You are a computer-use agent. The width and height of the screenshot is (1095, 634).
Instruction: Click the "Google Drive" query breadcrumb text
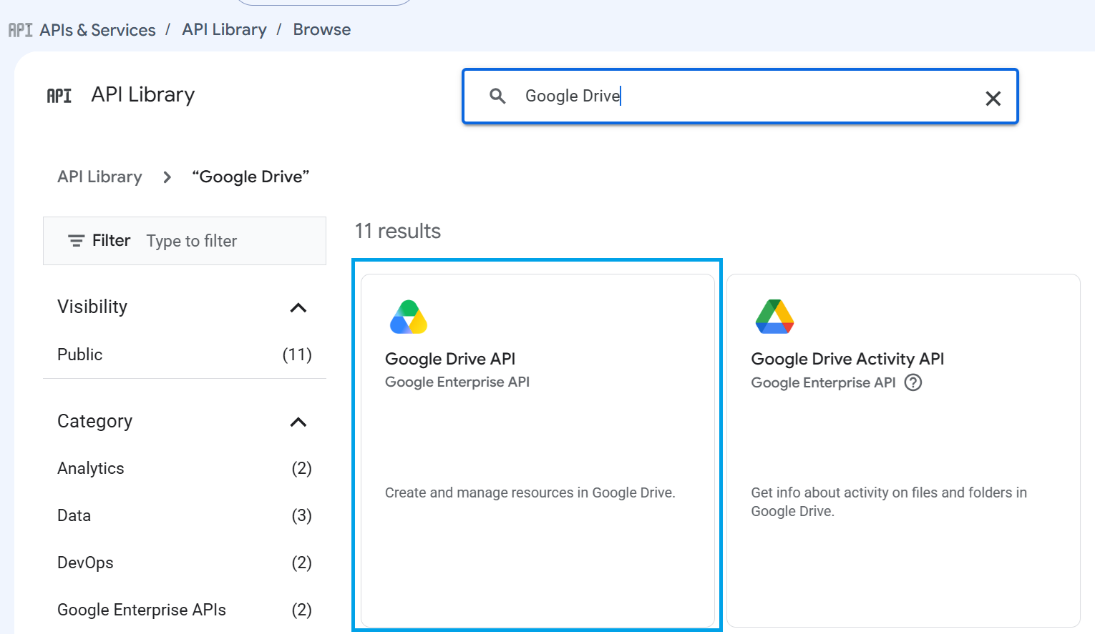(x=250, y=177)
